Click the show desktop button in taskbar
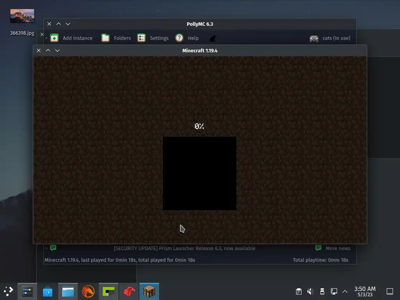 [390, 291]
